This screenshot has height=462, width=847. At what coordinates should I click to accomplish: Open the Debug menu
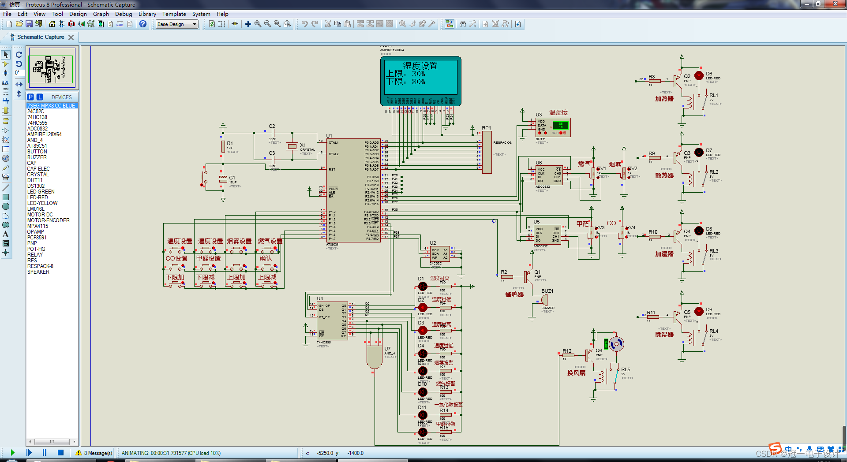pyautogui.click(x=124, y=14)
